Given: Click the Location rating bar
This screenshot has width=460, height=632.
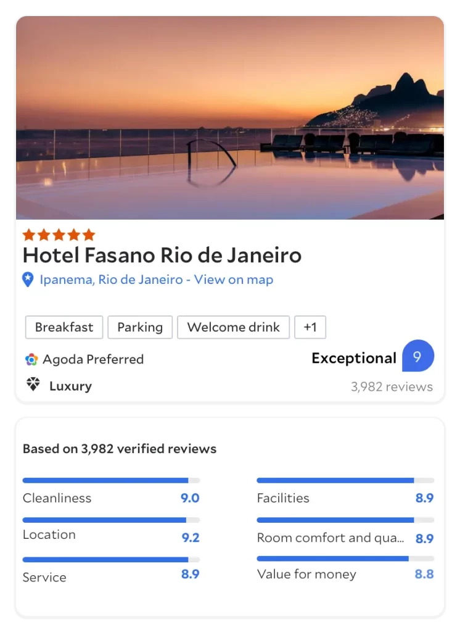Looking at the screenshot, I should click(x=111, y=520).
